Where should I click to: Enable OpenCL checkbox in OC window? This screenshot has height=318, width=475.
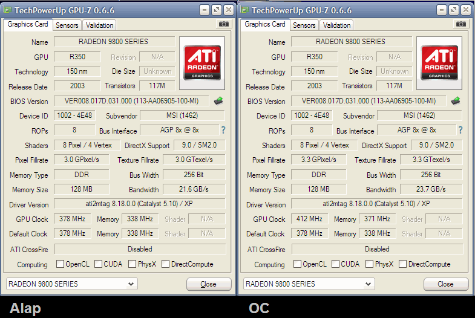tap(297, 264)
